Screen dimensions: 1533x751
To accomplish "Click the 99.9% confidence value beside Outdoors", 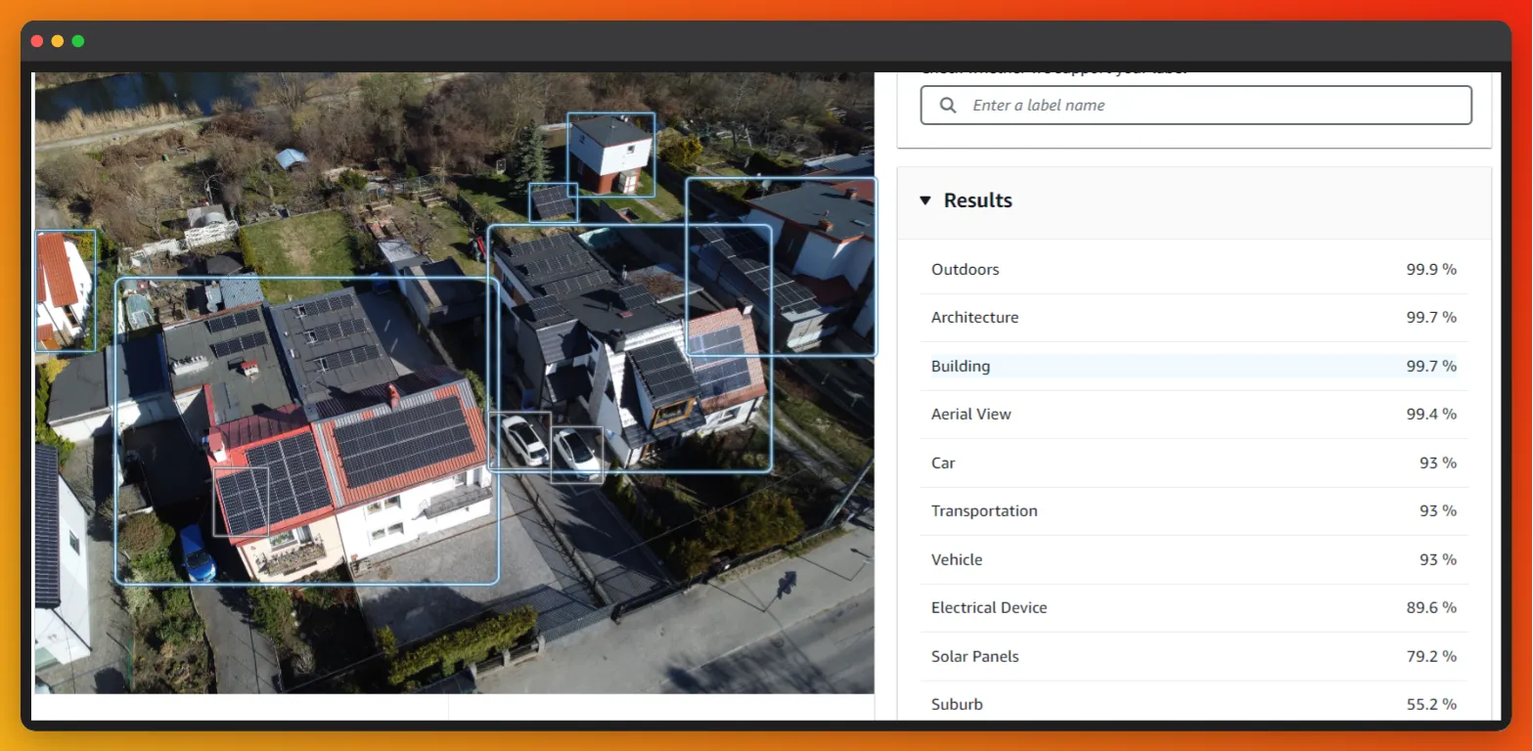I will (x=1431, y=269).
